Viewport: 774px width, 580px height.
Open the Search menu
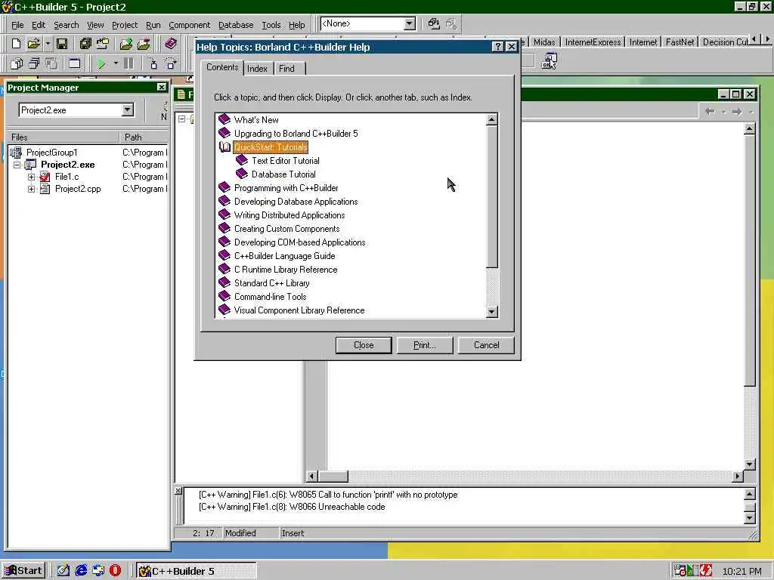(x=67, y=25)
